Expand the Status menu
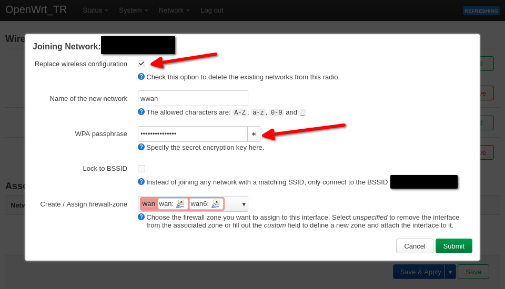 tap(95, 10)
